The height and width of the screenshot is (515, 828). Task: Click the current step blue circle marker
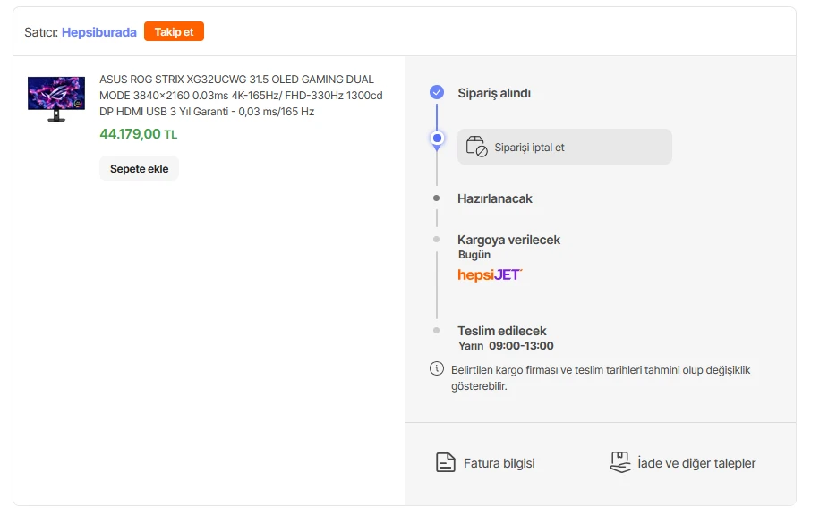[x=437, y=139]
